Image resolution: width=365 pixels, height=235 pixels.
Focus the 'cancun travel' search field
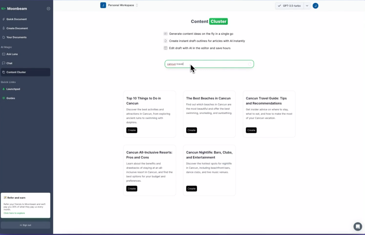[x=209, y=64]
